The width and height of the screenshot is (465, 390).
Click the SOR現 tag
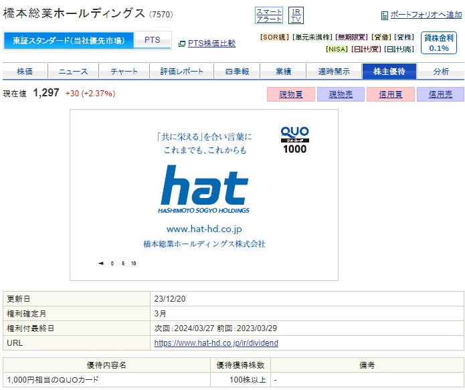pyautogui.click(x=274, y=37)
